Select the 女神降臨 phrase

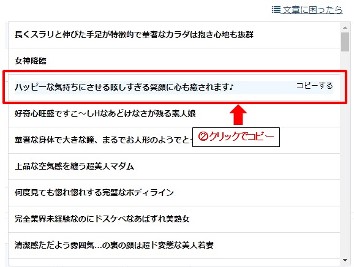point(174,61)
